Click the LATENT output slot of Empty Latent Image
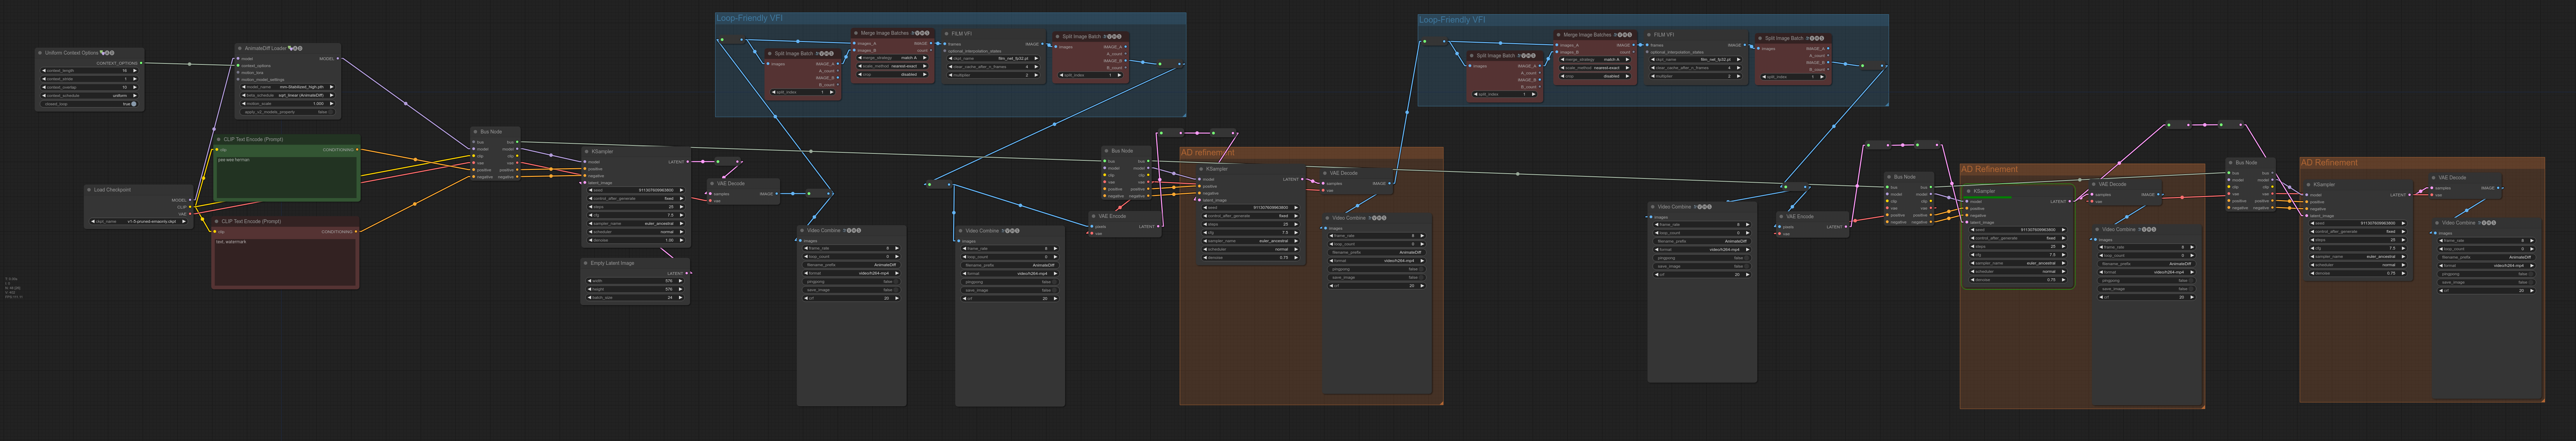Viewport: 2576px width, 441px height. coord(687,273)
